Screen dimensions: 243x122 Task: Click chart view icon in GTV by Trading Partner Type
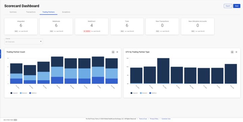click(232, 52)
